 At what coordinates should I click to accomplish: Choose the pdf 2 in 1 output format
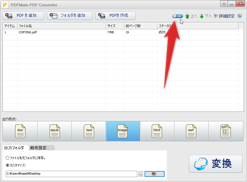coord(226,131)
